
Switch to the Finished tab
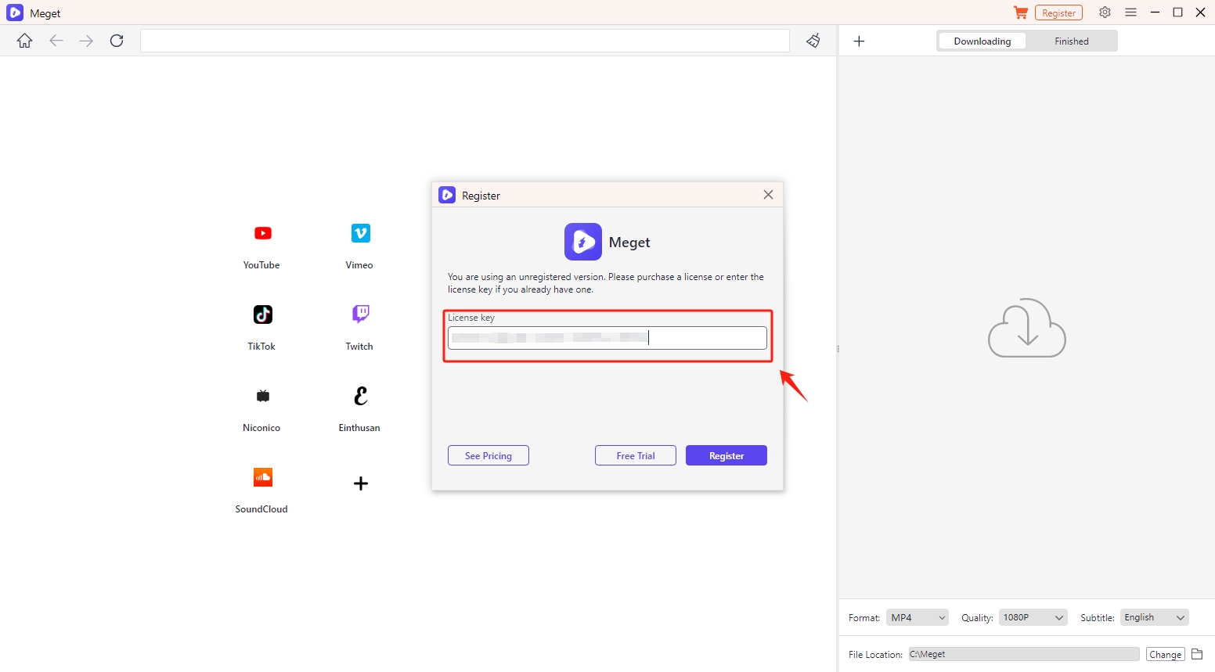(1071, 41)
